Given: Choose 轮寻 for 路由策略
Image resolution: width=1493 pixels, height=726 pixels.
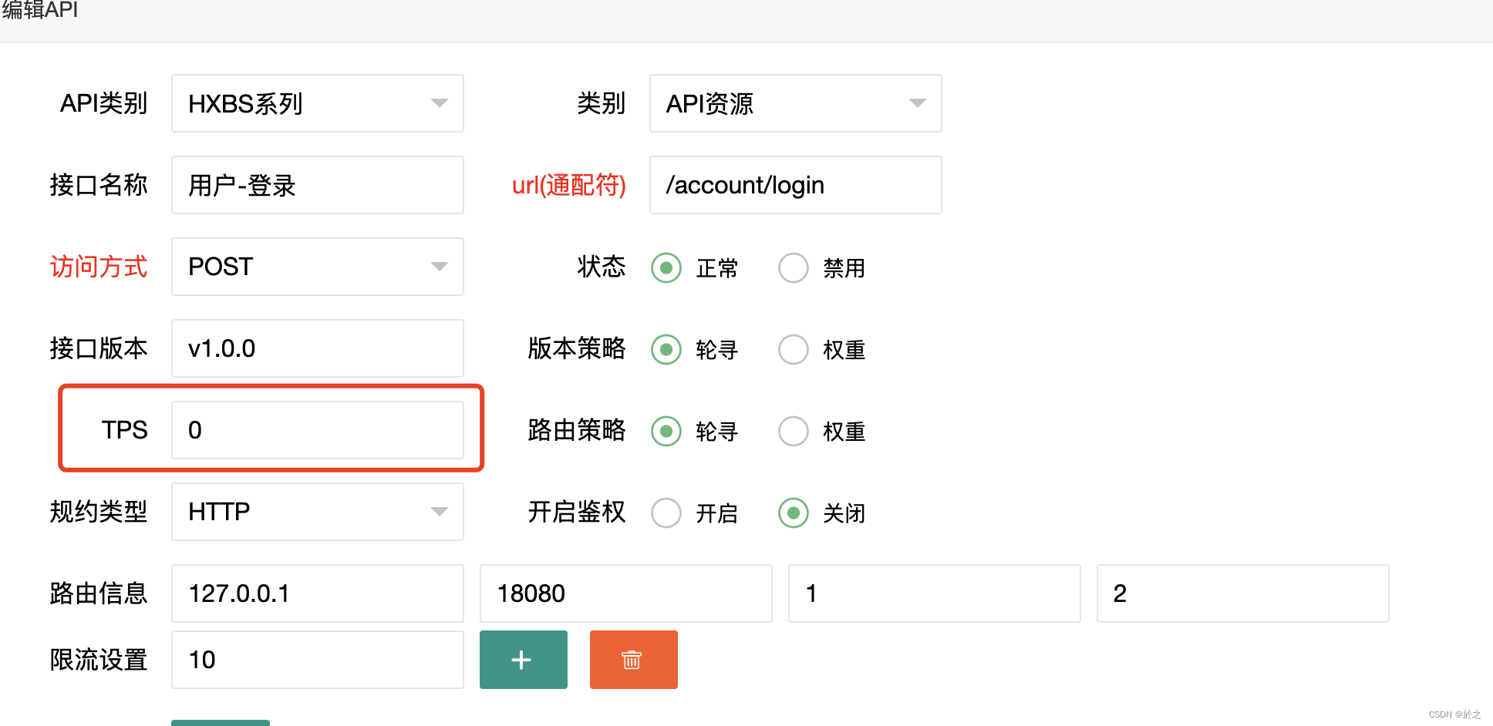Looking at the screenshot, I should coord(666,432).
